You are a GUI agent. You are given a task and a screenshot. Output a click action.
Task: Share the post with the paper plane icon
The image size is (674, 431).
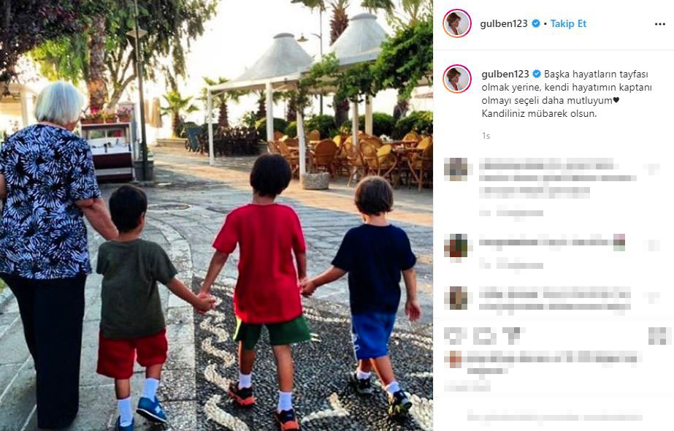(513, 335)
